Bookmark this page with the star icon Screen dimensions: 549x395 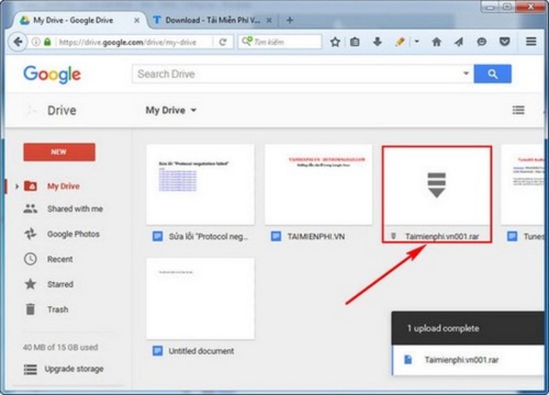[335, 42]
